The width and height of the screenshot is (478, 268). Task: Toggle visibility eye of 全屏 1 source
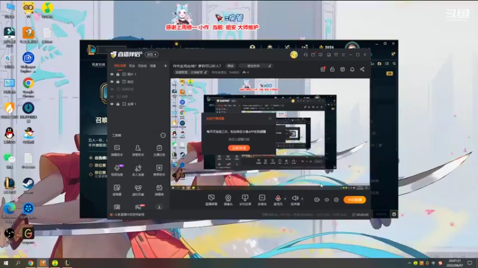coord(112,104)
